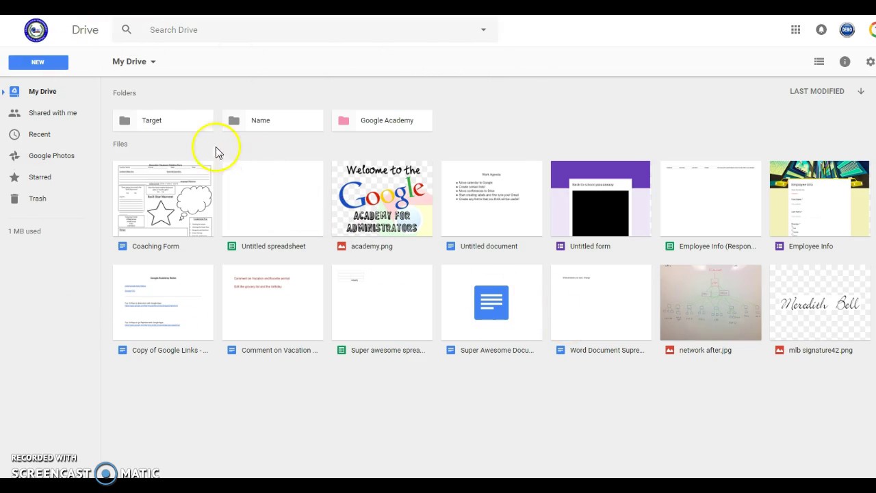
Task: Click the Forms icon beside Untitled form
Action: click(x=561, y=246)
